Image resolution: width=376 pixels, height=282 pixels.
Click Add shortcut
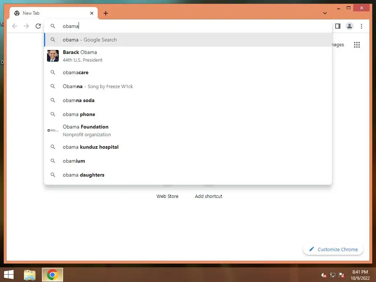click(x=209, y=196)
